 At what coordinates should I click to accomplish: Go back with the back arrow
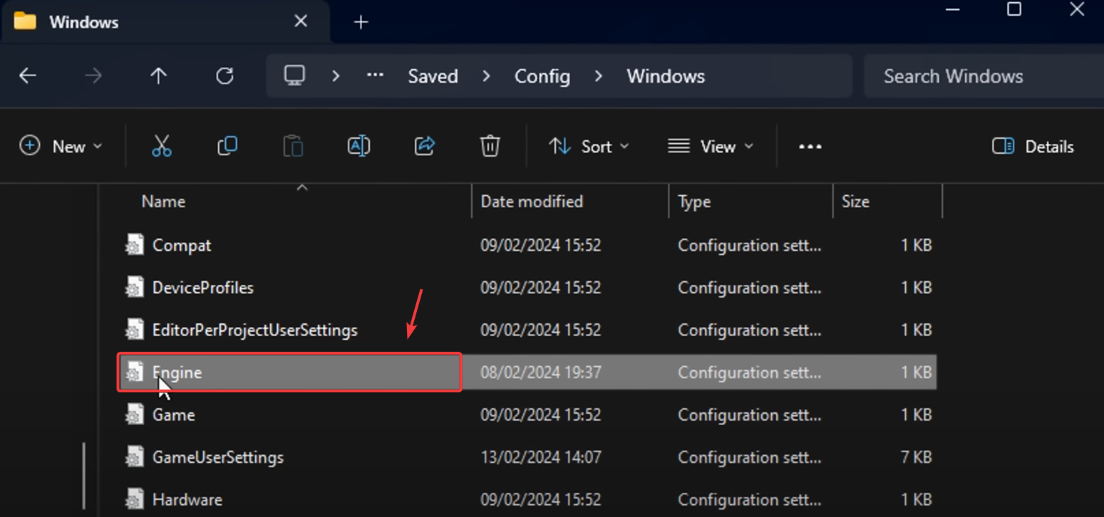pos(28,76)
